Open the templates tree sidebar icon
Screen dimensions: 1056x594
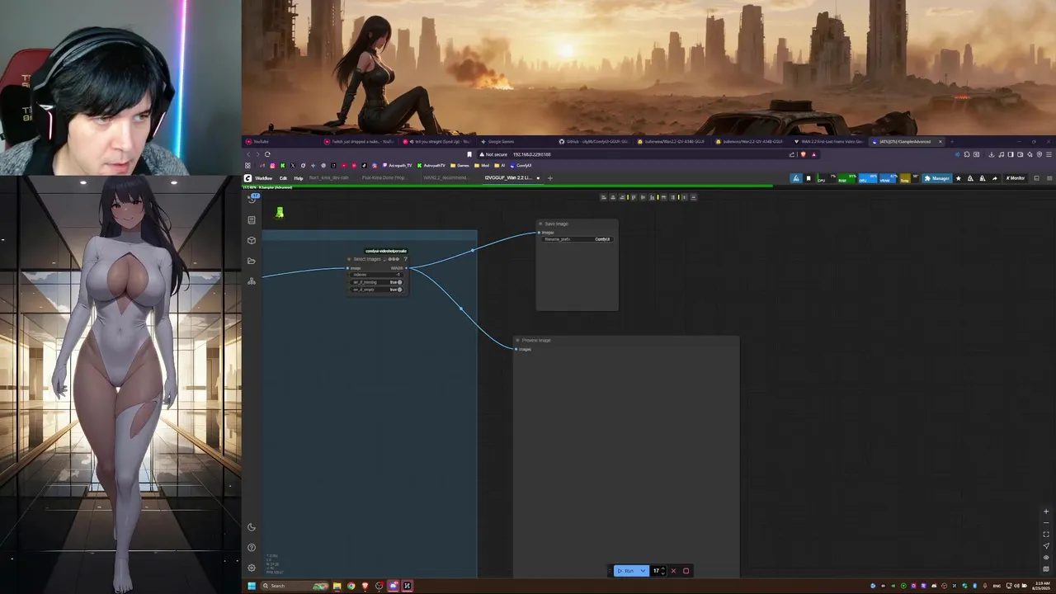coord(252,281)
